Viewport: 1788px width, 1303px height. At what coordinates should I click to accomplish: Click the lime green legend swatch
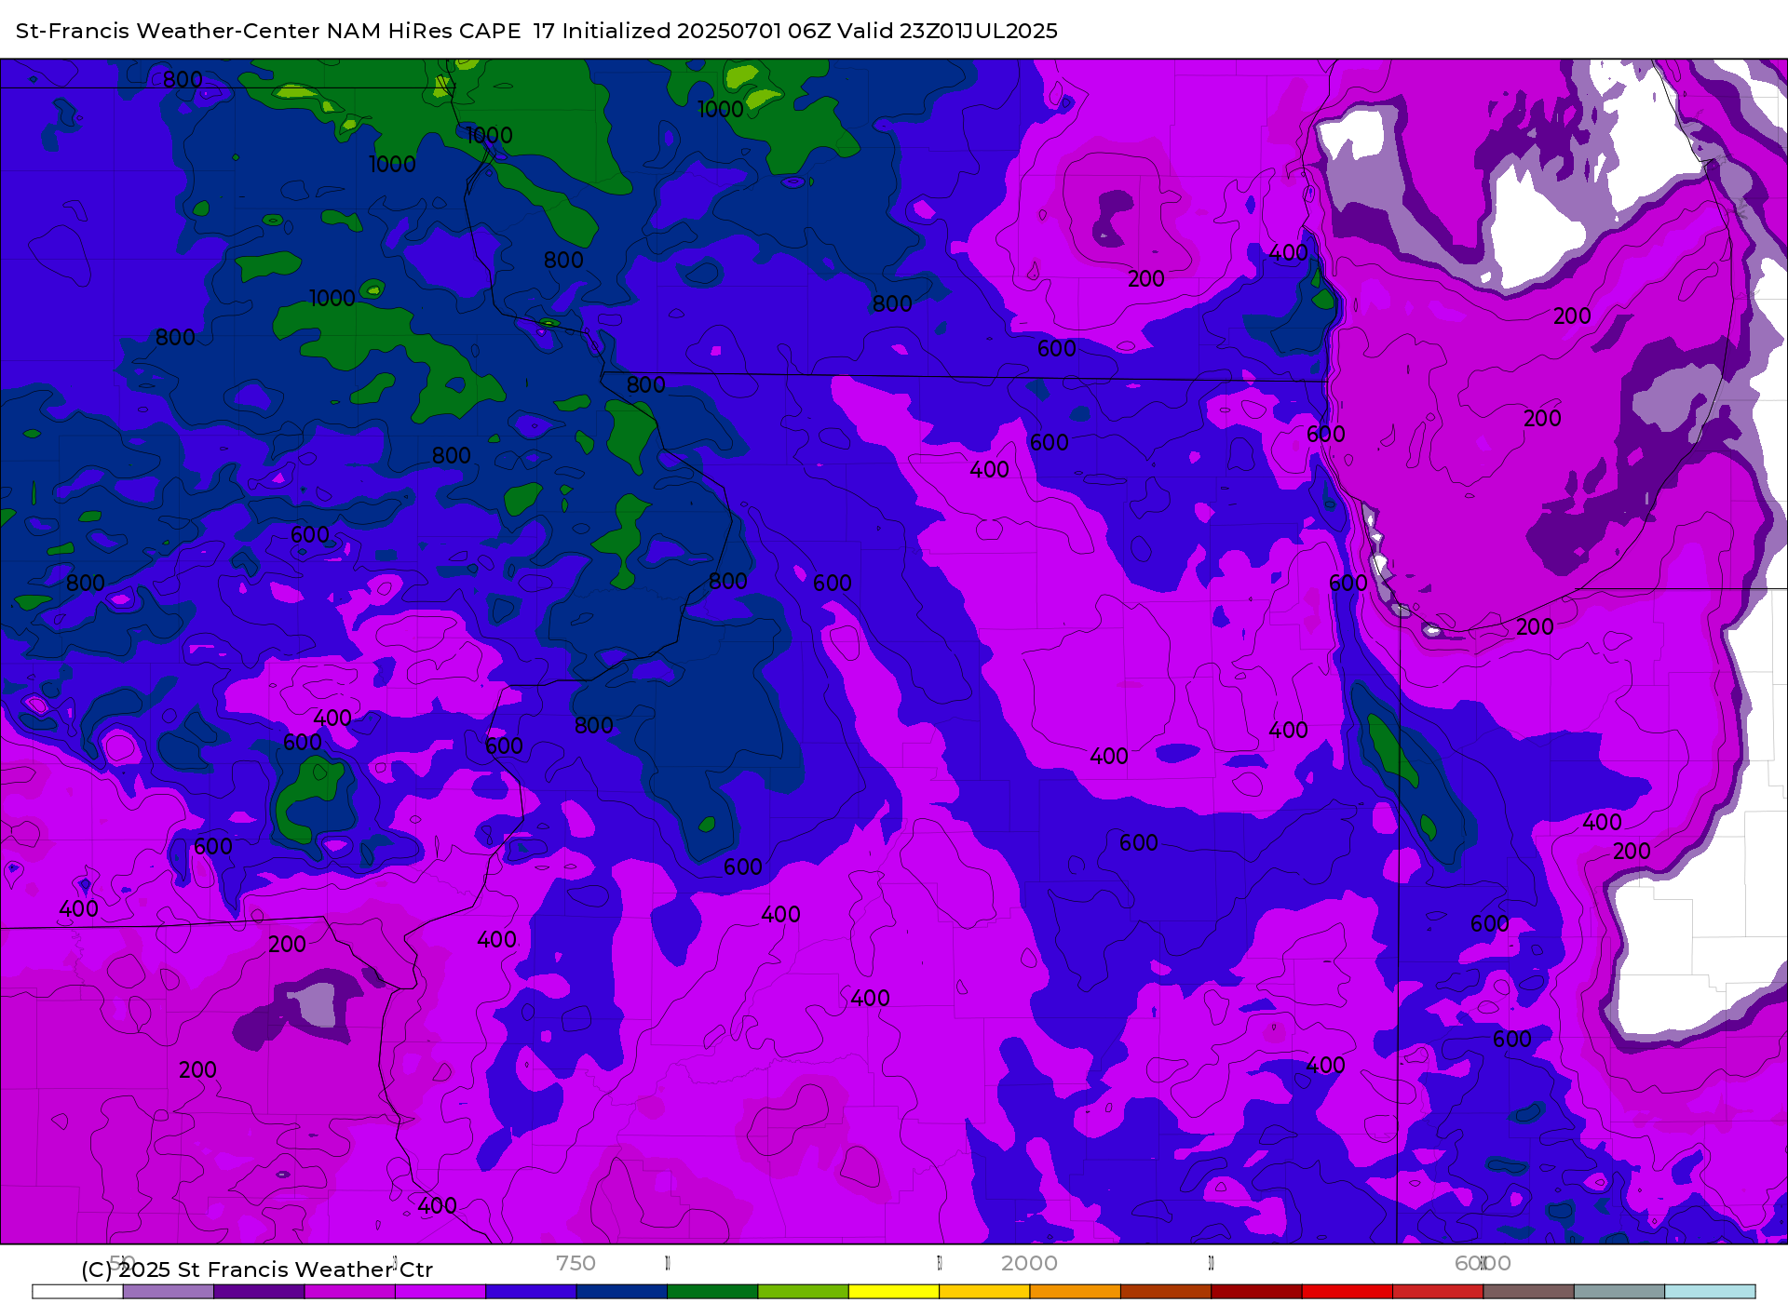click(804, 1292)
